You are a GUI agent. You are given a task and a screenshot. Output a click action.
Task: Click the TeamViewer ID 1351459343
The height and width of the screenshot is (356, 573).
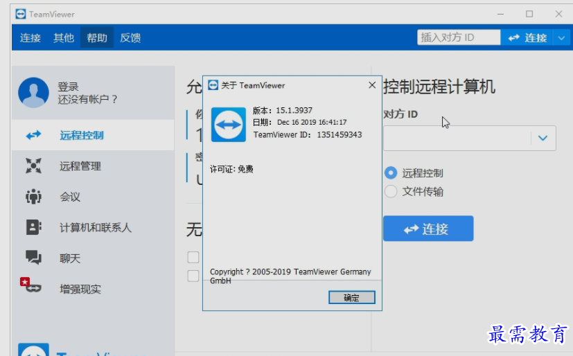pos(340,135)
